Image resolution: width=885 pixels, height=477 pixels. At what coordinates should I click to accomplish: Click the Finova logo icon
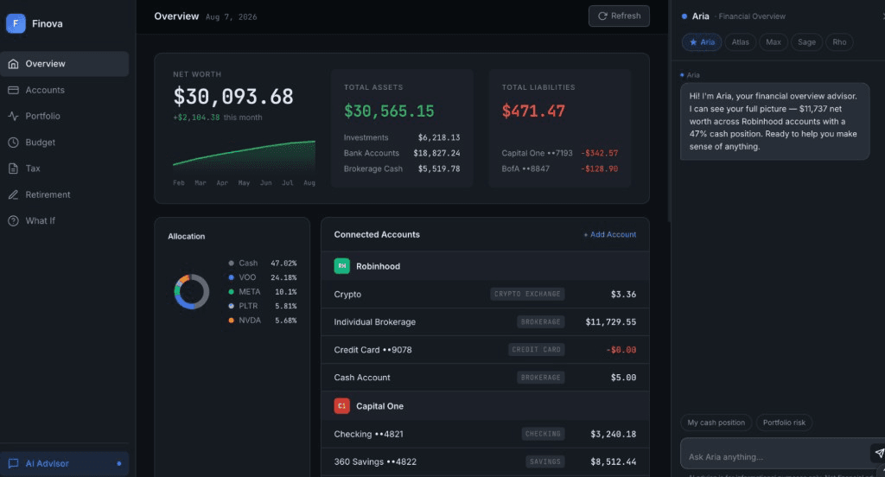16,23
